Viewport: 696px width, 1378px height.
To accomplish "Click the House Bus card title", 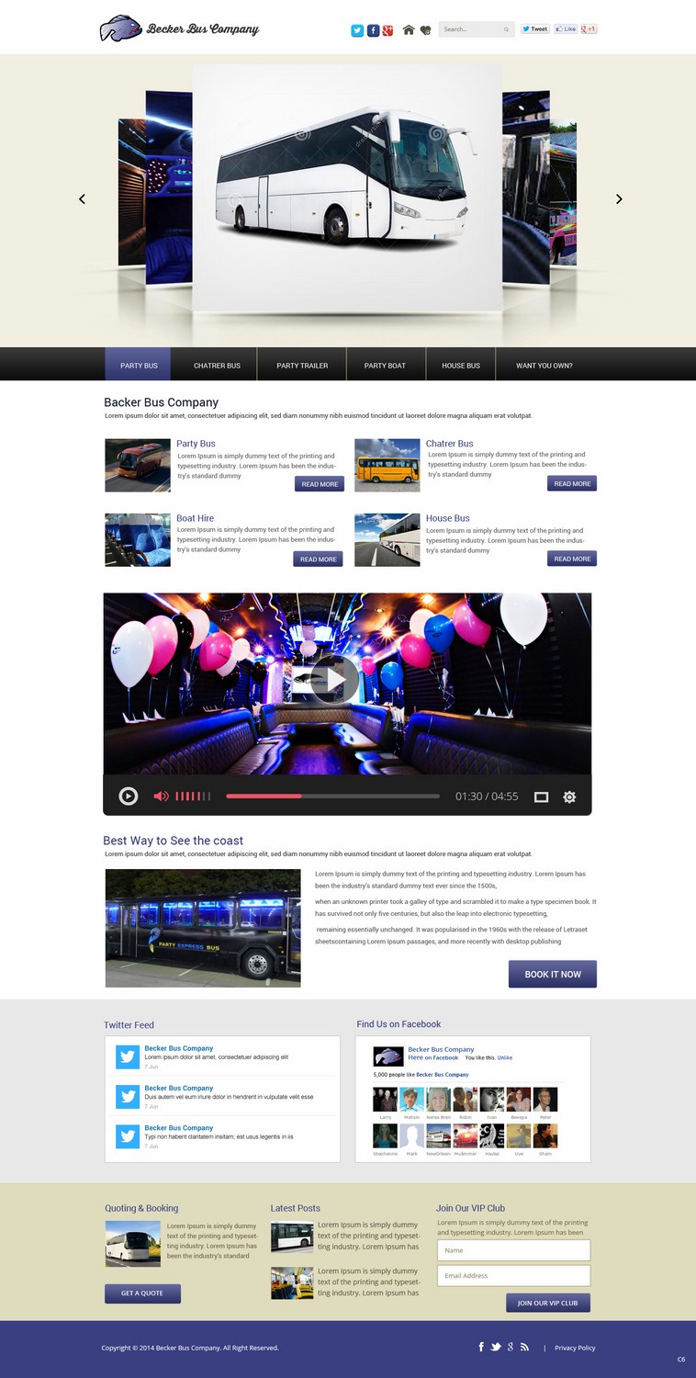I will coord(448,518).
